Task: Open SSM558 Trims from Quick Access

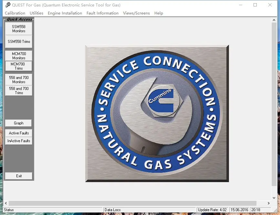Action: 19,42
